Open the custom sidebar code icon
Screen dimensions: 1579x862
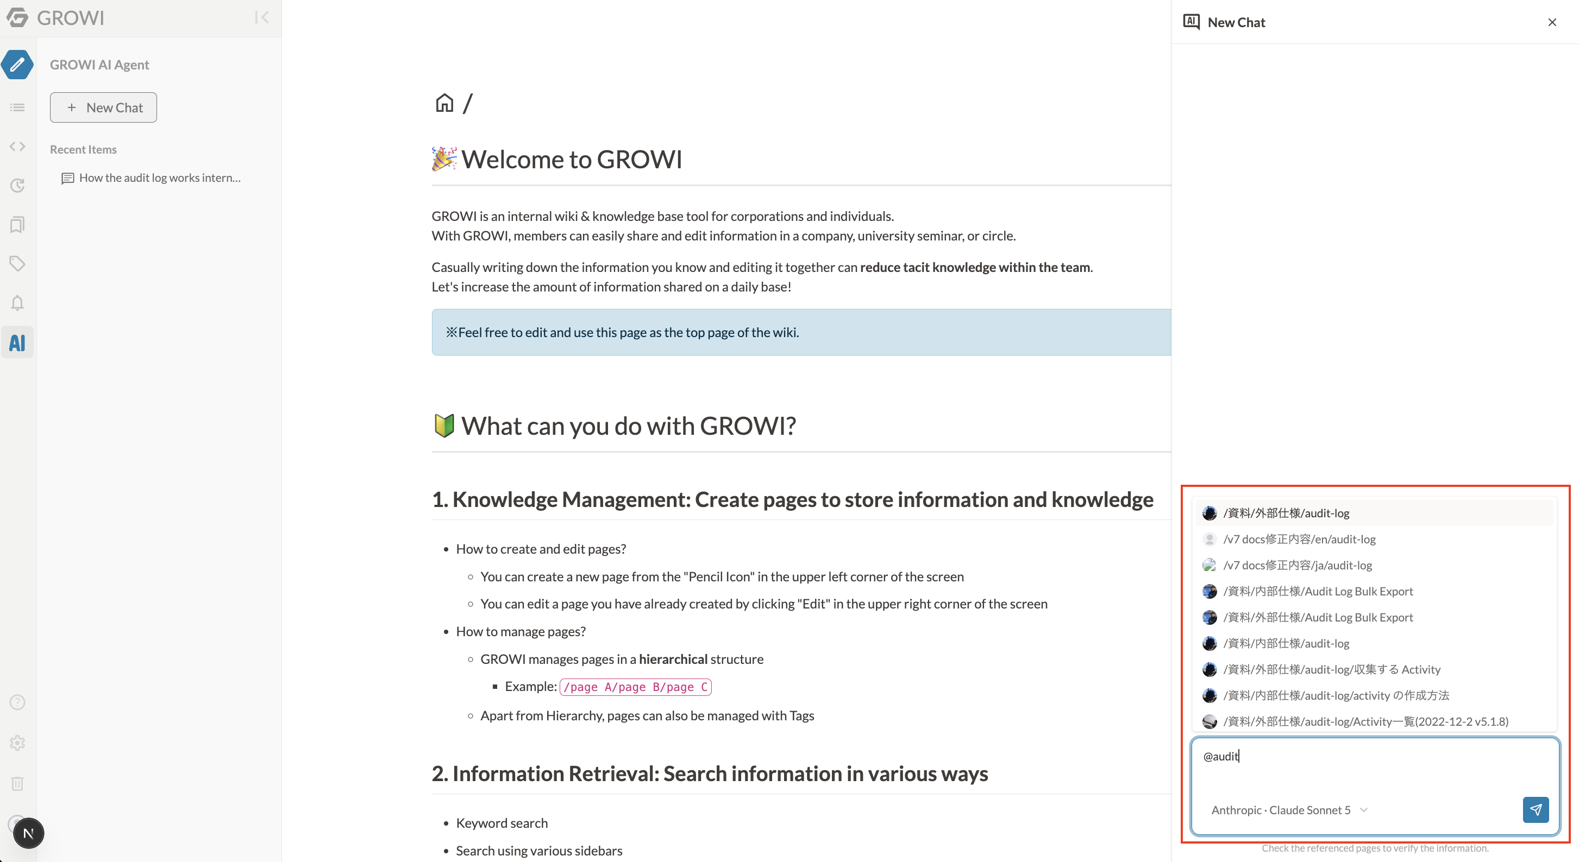17,147
